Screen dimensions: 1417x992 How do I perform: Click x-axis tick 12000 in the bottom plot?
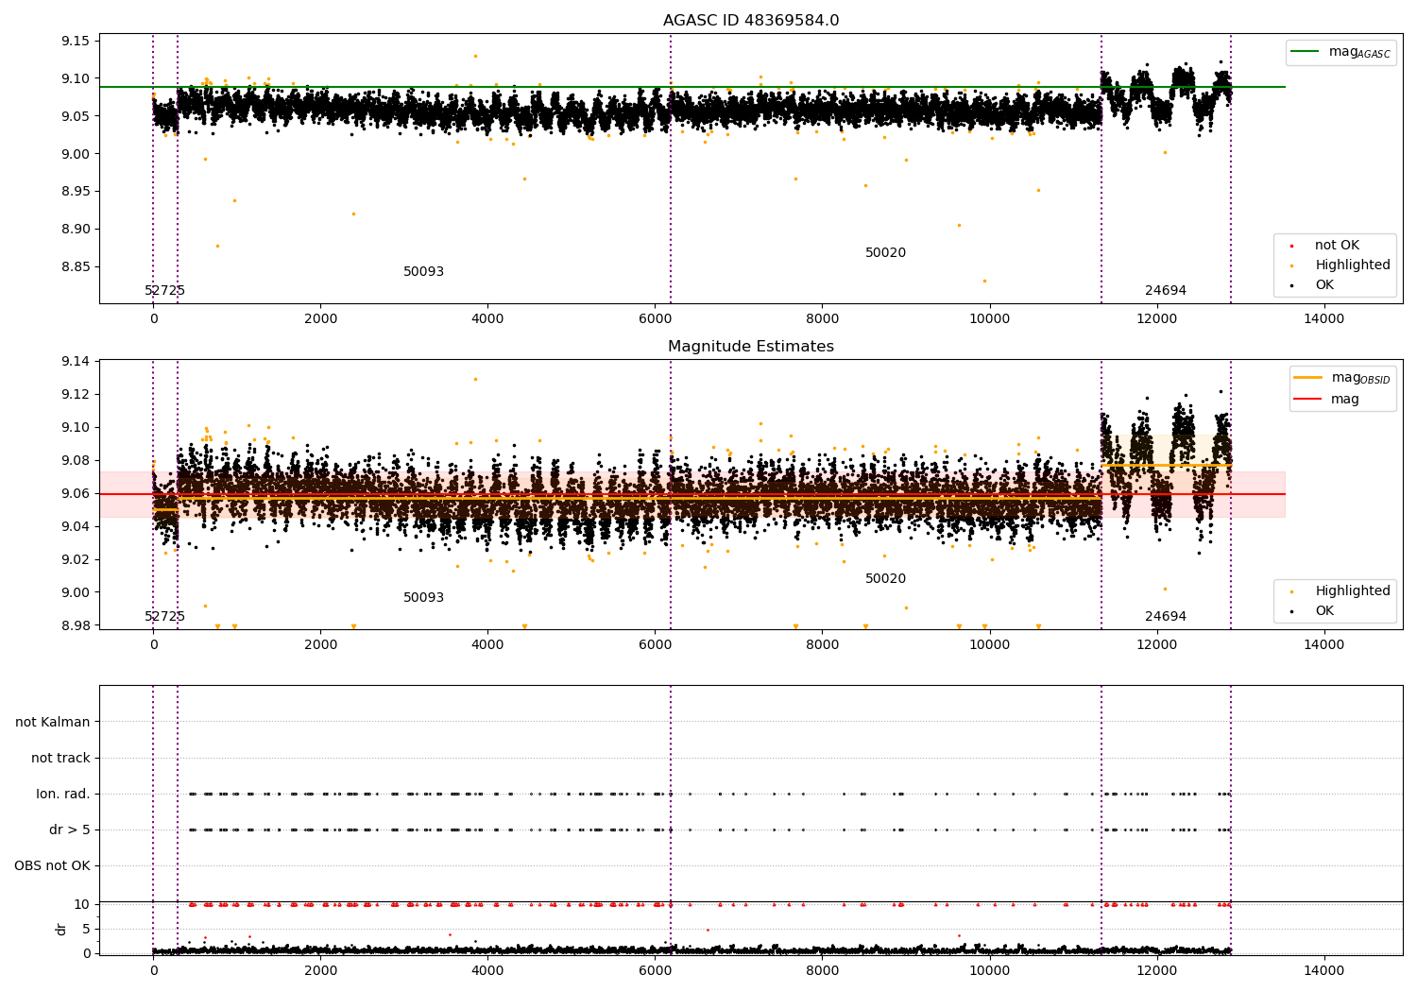[x=1156, y=971]
